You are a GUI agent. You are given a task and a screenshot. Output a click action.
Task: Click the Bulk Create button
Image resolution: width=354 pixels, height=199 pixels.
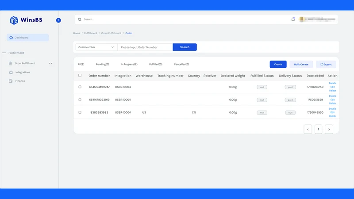301,64
